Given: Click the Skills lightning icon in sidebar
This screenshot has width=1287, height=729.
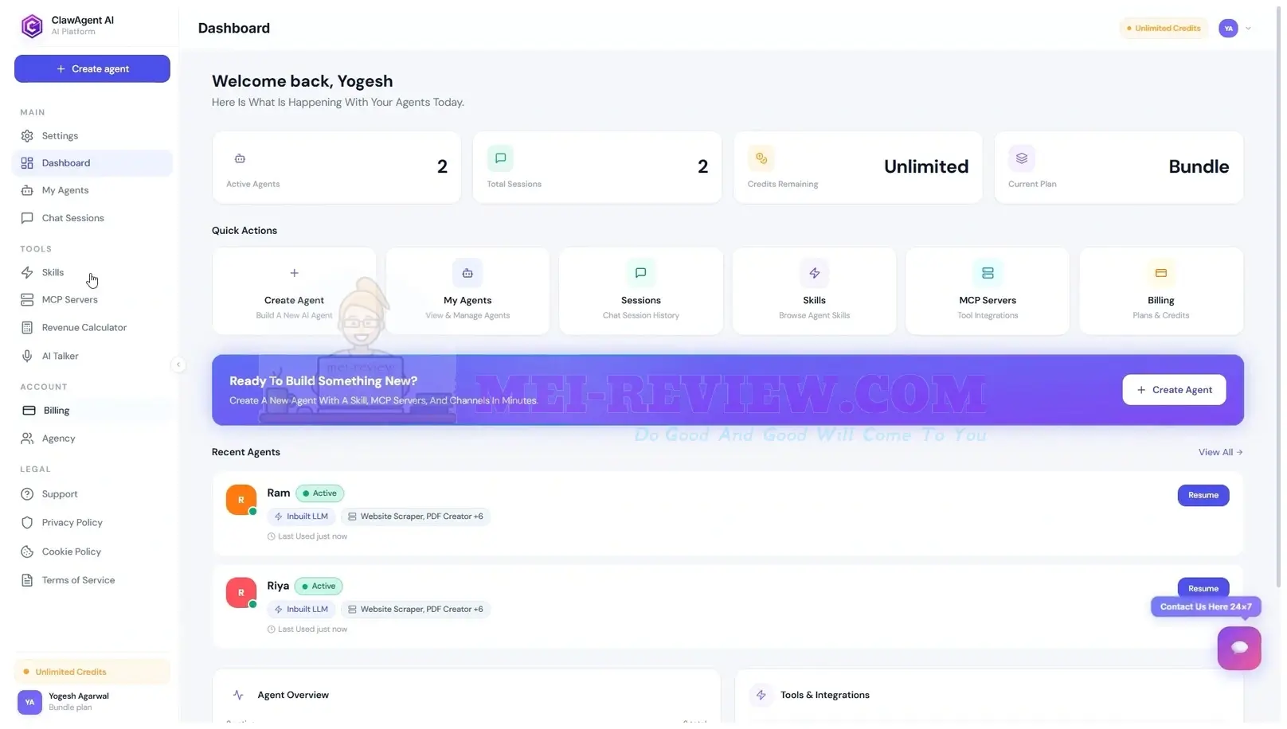Looking at the screenshot, I should point(27,273).
